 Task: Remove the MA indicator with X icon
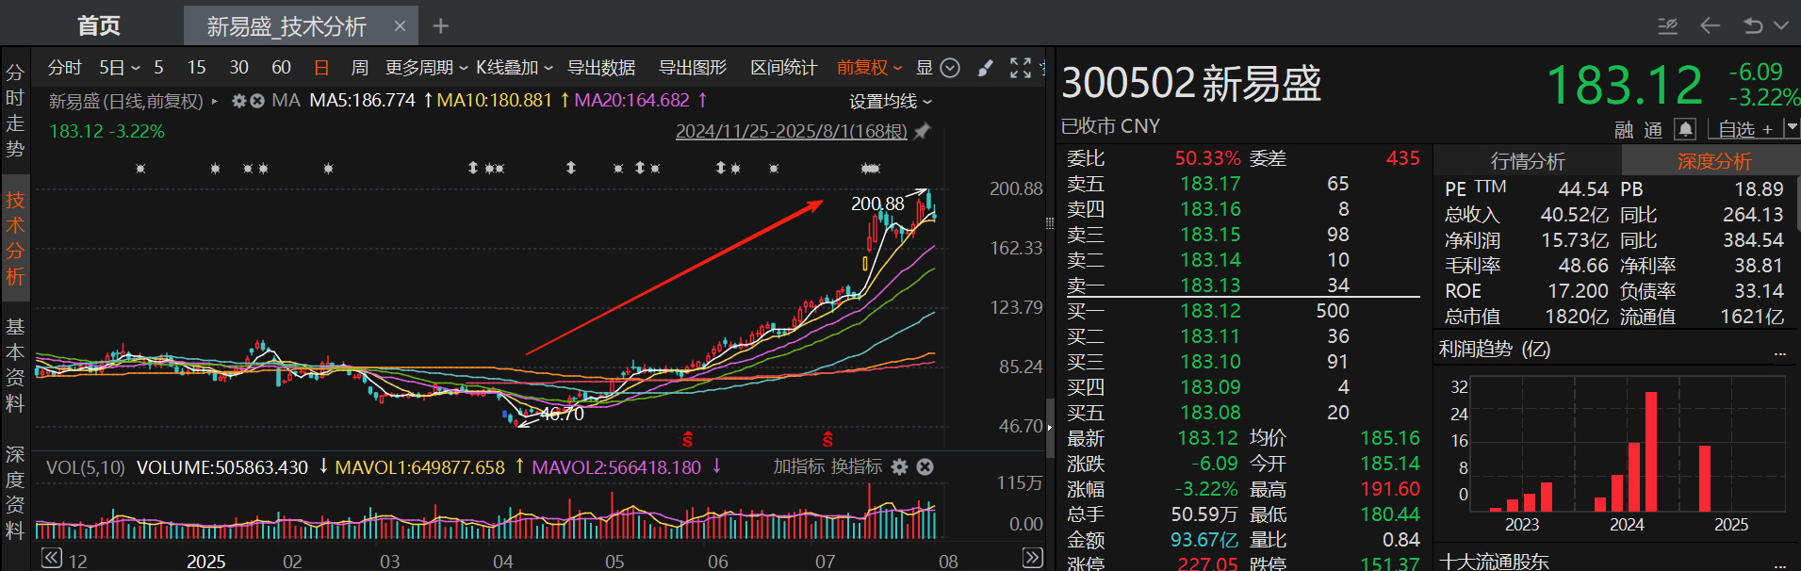(257, 101)
